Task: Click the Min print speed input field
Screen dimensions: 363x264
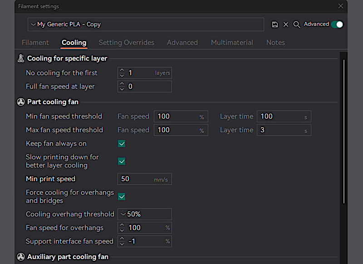Action: pyautogui.click(x=145, y=179)
